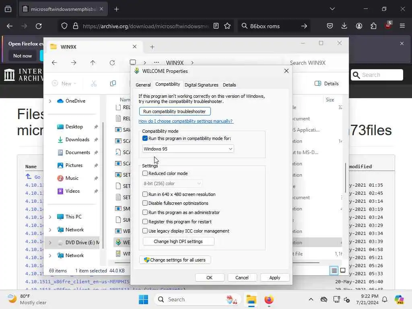Select microsoftwindowsmemphis Firefox tab
Image resolution: width=412 pixels, height=309 pixels.
pyautogui.click(x=63, y=9)
